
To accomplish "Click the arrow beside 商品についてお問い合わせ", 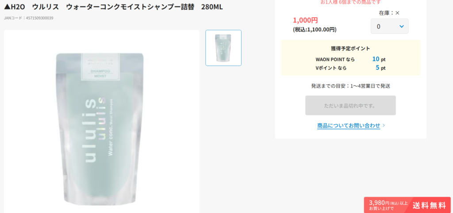I will coord(384,126).
